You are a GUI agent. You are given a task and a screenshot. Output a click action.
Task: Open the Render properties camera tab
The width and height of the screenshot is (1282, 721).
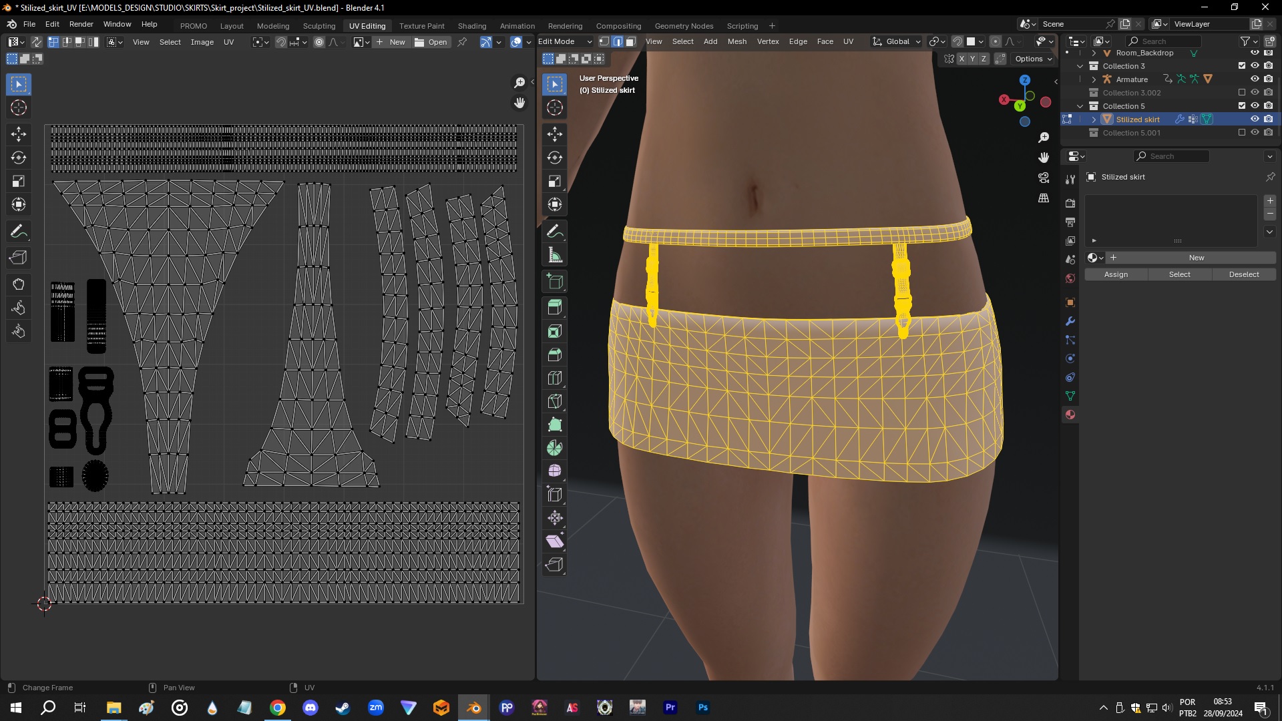1070,204
